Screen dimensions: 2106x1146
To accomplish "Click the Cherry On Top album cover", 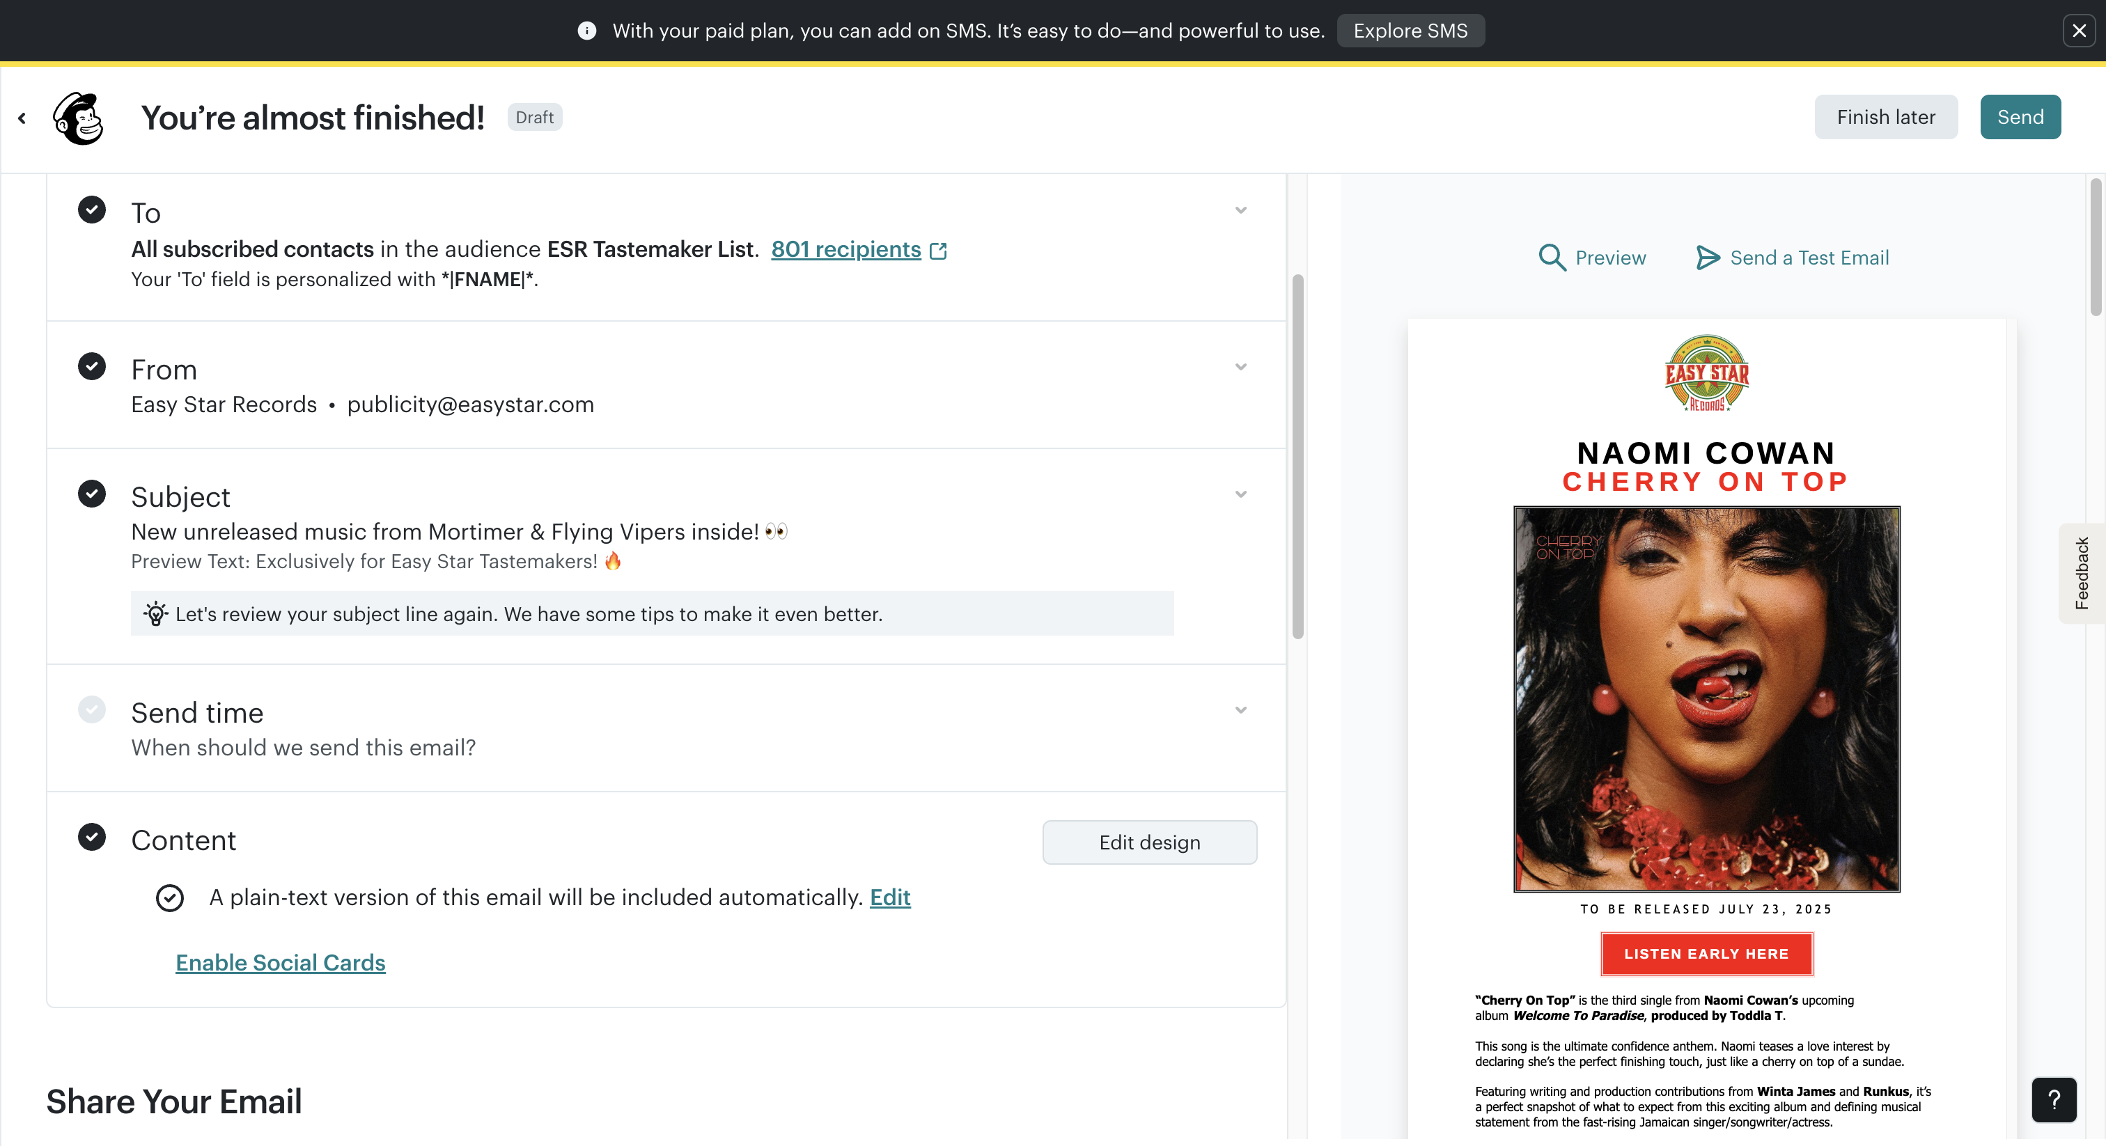I will click(1706, 699).
